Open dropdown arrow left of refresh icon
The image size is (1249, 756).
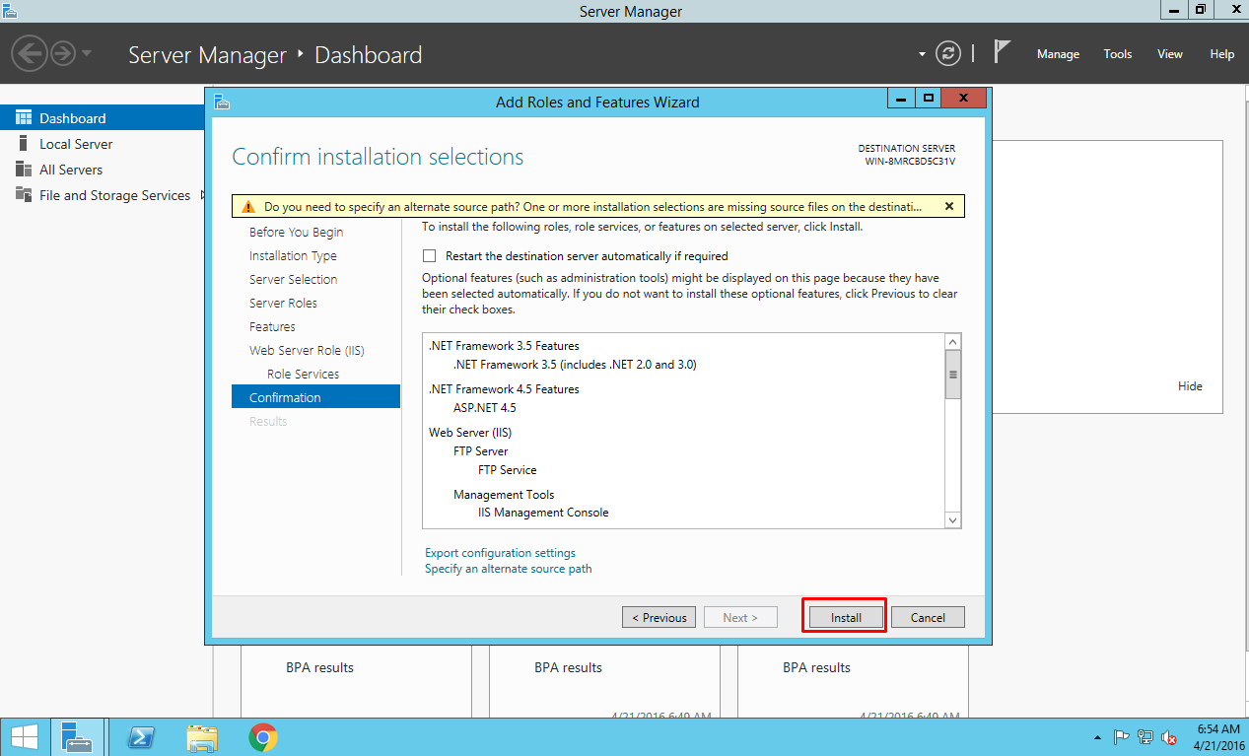click(923, 54)
